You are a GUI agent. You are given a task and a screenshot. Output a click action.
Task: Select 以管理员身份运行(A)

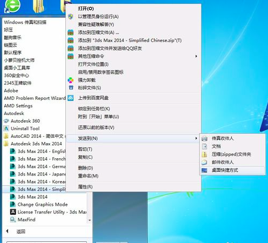tap(98, 17)
